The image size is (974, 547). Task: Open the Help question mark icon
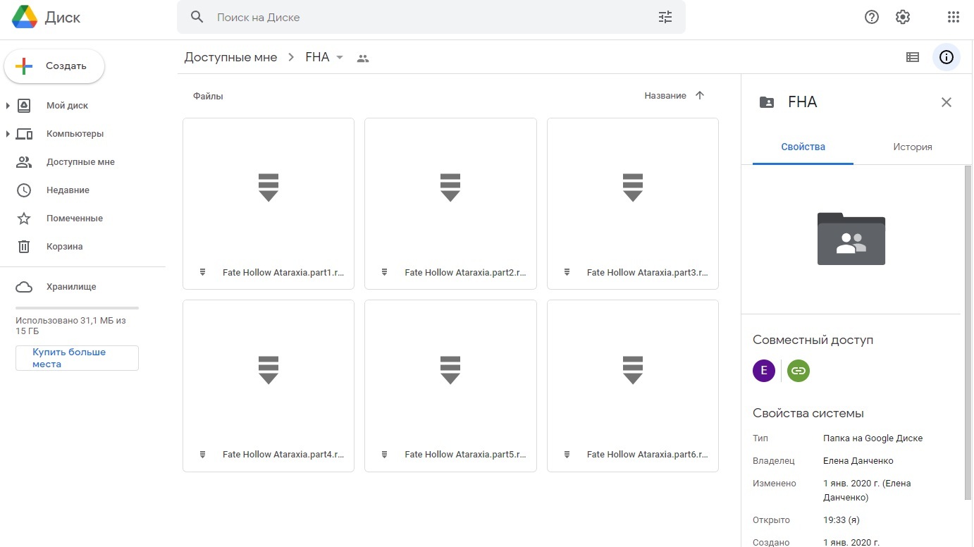(x=872, y=18)
